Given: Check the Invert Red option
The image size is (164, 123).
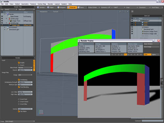Looking at the screenshot, I should pos(19,99).
